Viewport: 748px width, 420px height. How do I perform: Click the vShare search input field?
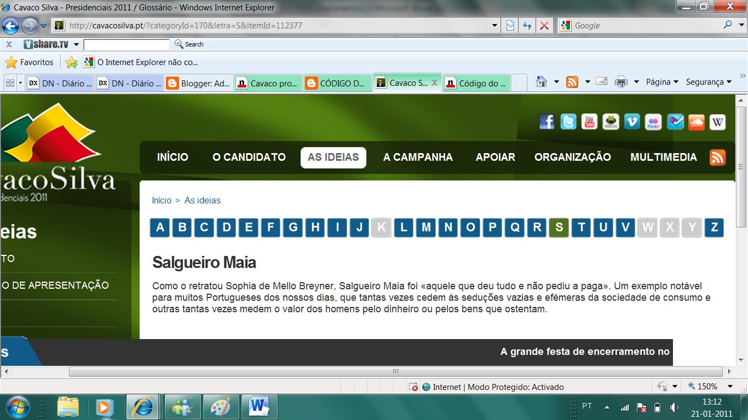(x=127, y=44)
